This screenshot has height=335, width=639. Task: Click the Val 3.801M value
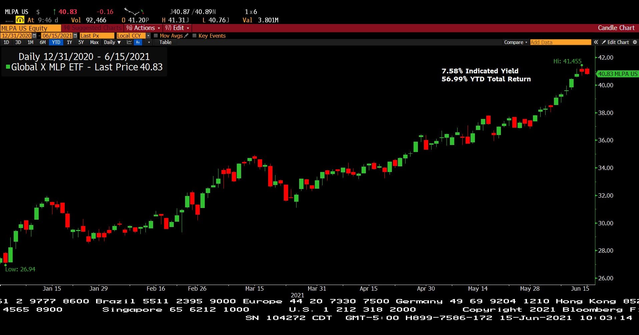tap(260, 20)
